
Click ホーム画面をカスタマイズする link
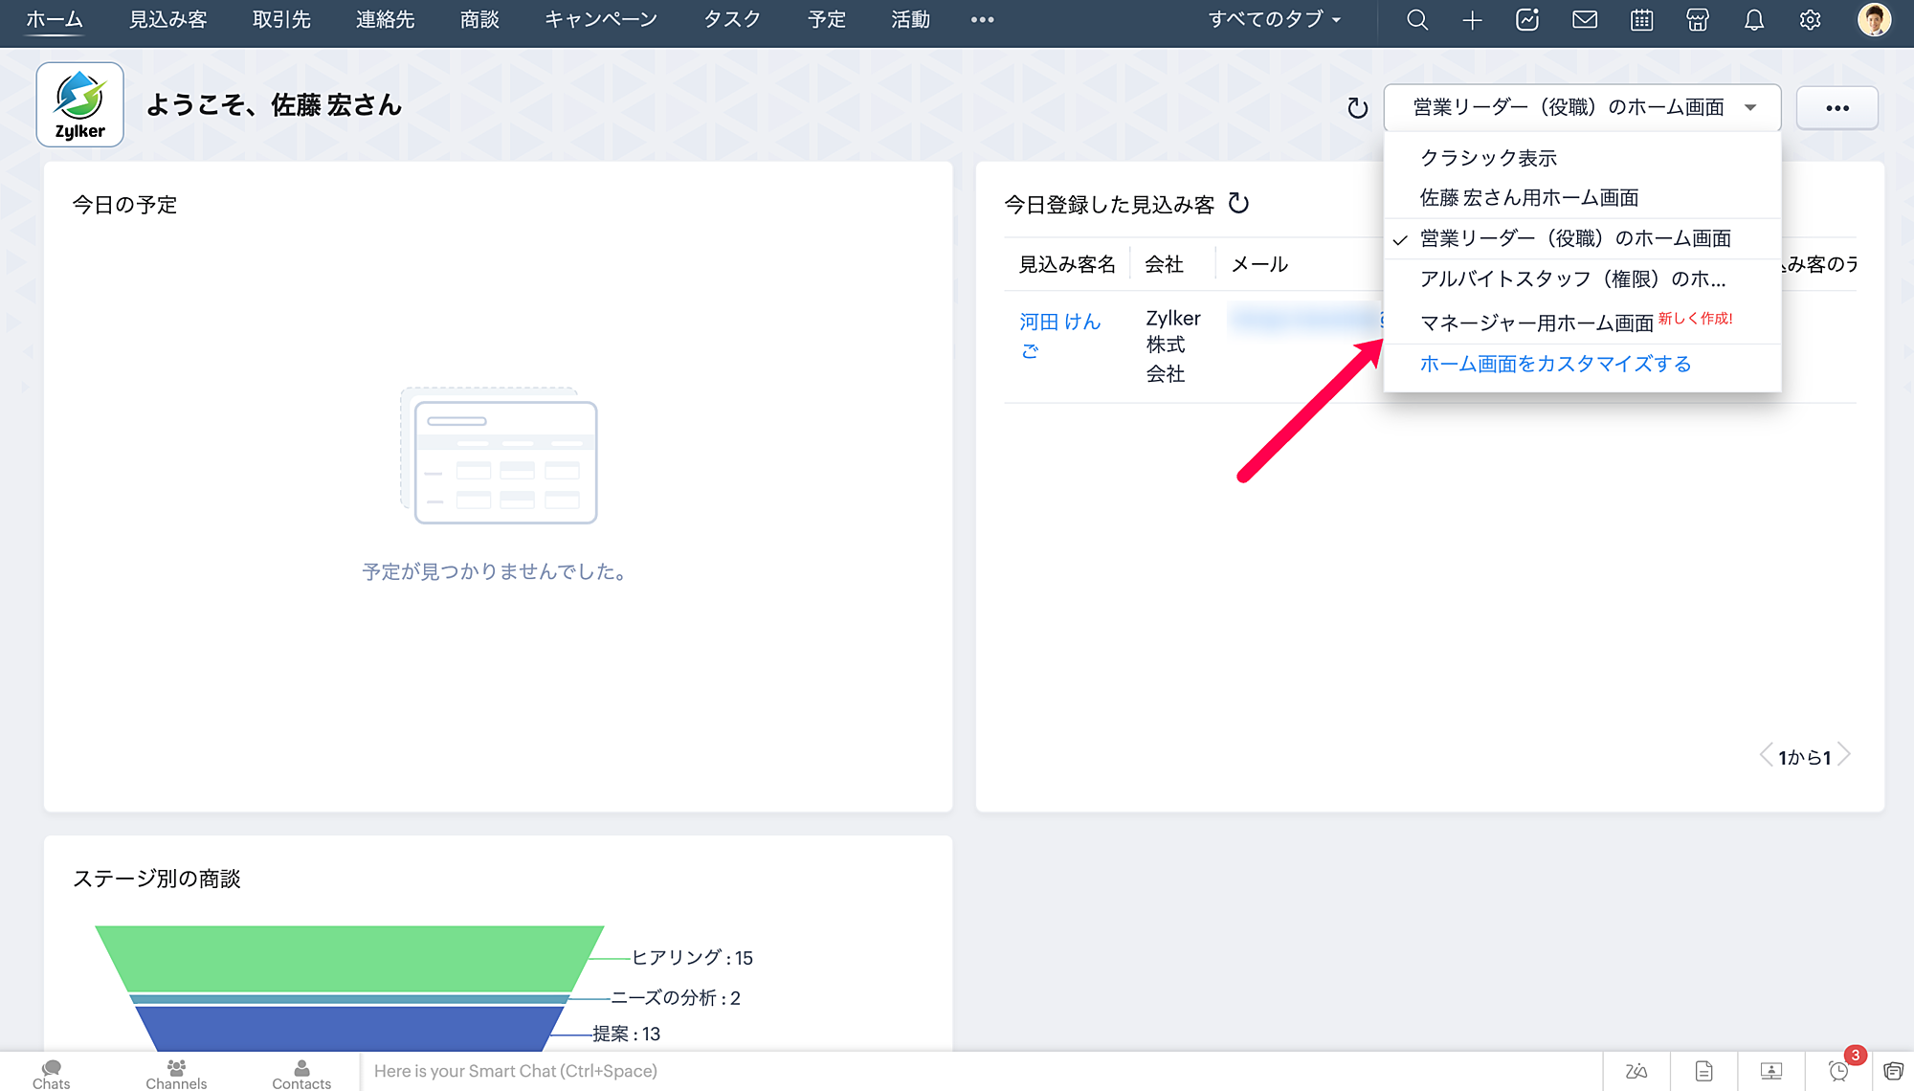click(x=1555, y=364)
